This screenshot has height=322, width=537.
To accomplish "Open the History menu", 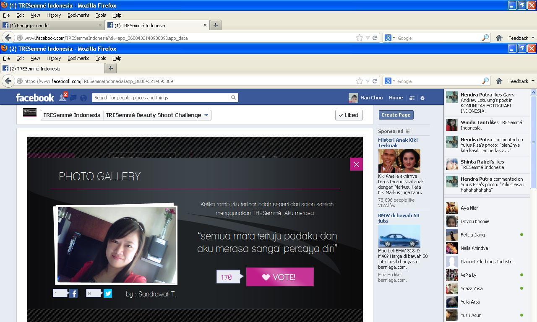I will (x=53, y=58).
